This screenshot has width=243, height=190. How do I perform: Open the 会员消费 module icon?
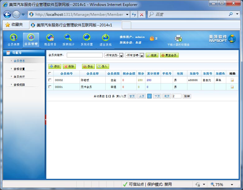tap(13, 38)
